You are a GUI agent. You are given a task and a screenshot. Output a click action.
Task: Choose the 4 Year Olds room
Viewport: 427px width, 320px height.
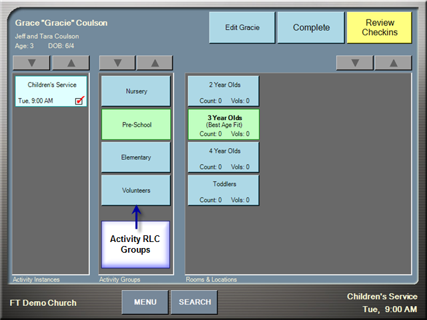pyautogui.click(x=224, y=157)
